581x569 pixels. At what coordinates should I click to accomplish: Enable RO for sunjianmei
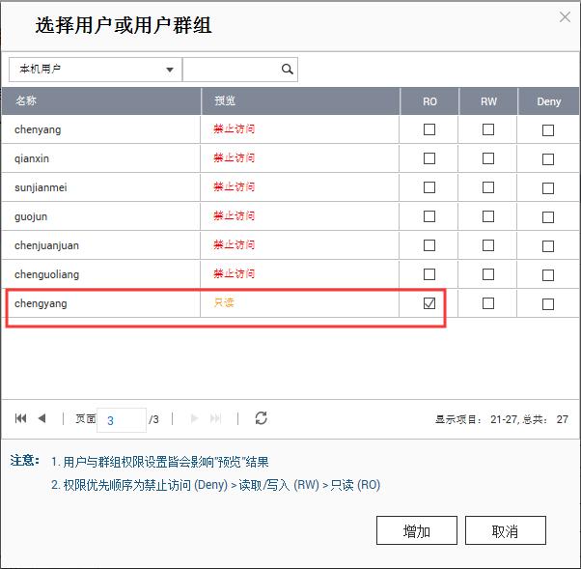pos(429,187)
